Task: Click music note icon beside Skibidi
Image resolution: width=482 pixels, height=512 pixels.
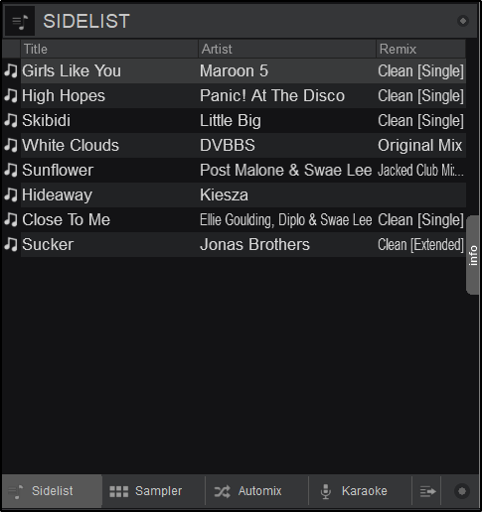Action: pos(11,120)
